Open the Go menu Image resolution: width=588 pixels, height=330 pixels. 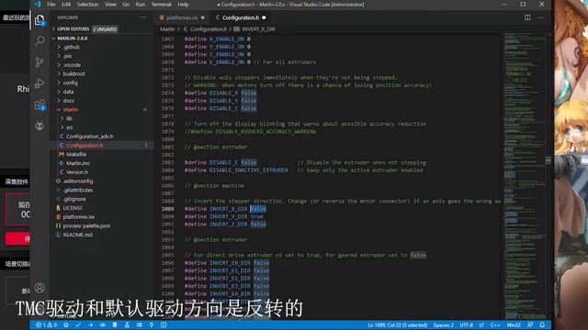126,5
